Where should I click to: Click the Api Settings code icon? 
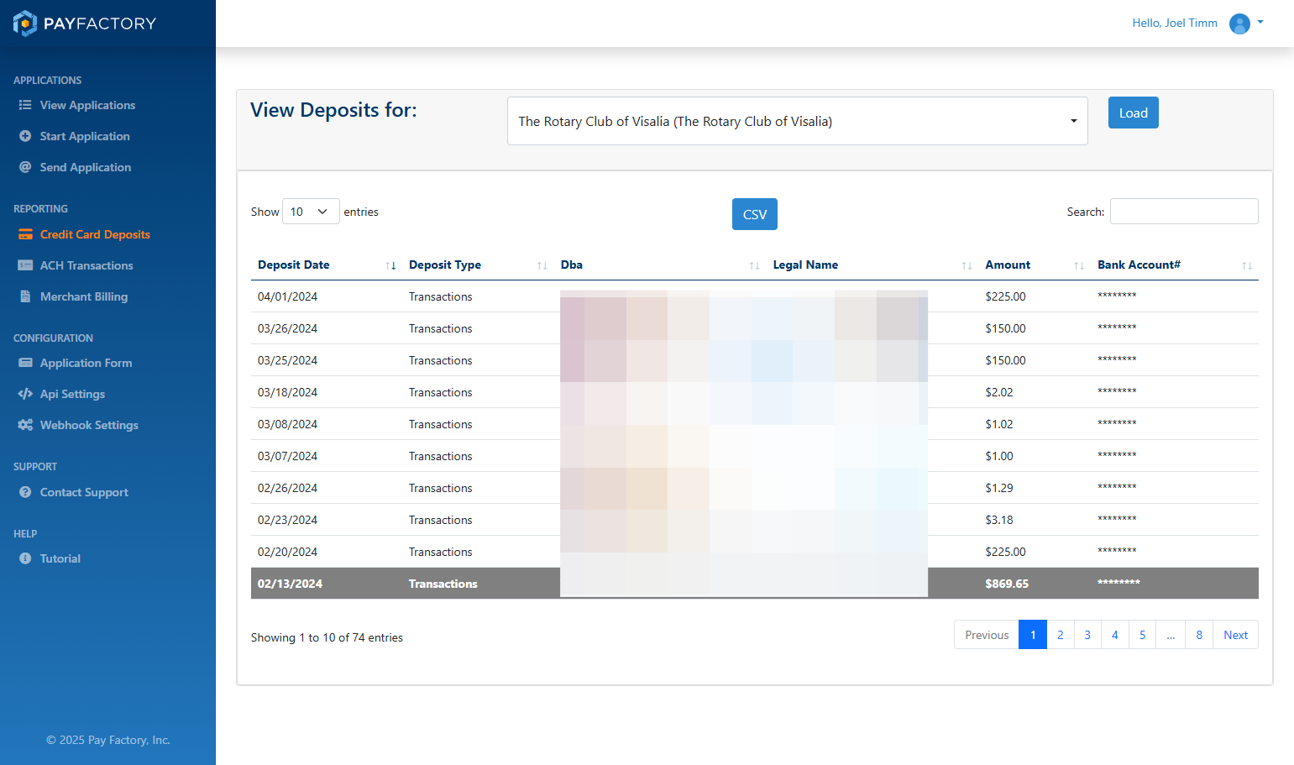25,394
